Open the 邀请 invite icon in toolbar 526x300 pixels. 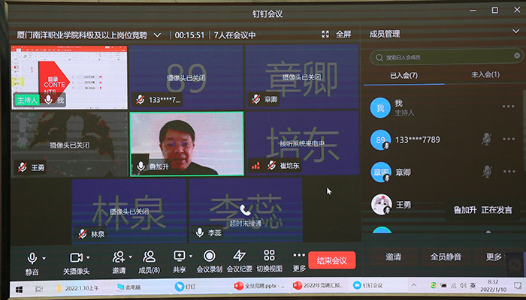[x=119, y=256]
